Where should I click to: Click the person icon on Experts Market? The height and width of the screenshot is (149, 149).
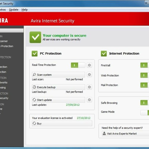tap(104, 134)
